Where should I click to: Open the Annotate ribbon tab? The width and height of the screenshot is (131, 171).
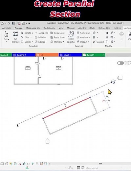[x=7, y=28]
